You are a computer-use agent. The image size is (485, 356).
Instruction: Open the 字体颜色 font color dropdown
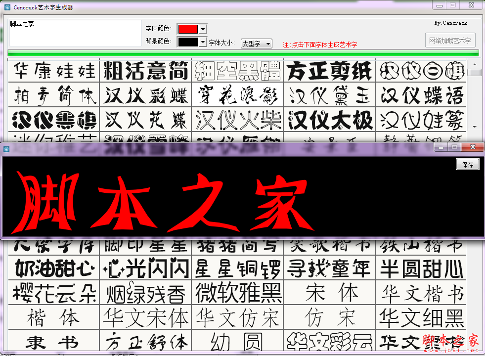[202, 29]
